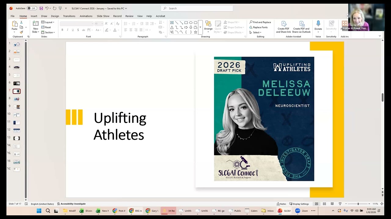This screenshot has height=219, width=391.
Task: Switch to the Slide Show tab
Action: click(x=103, y=16)
